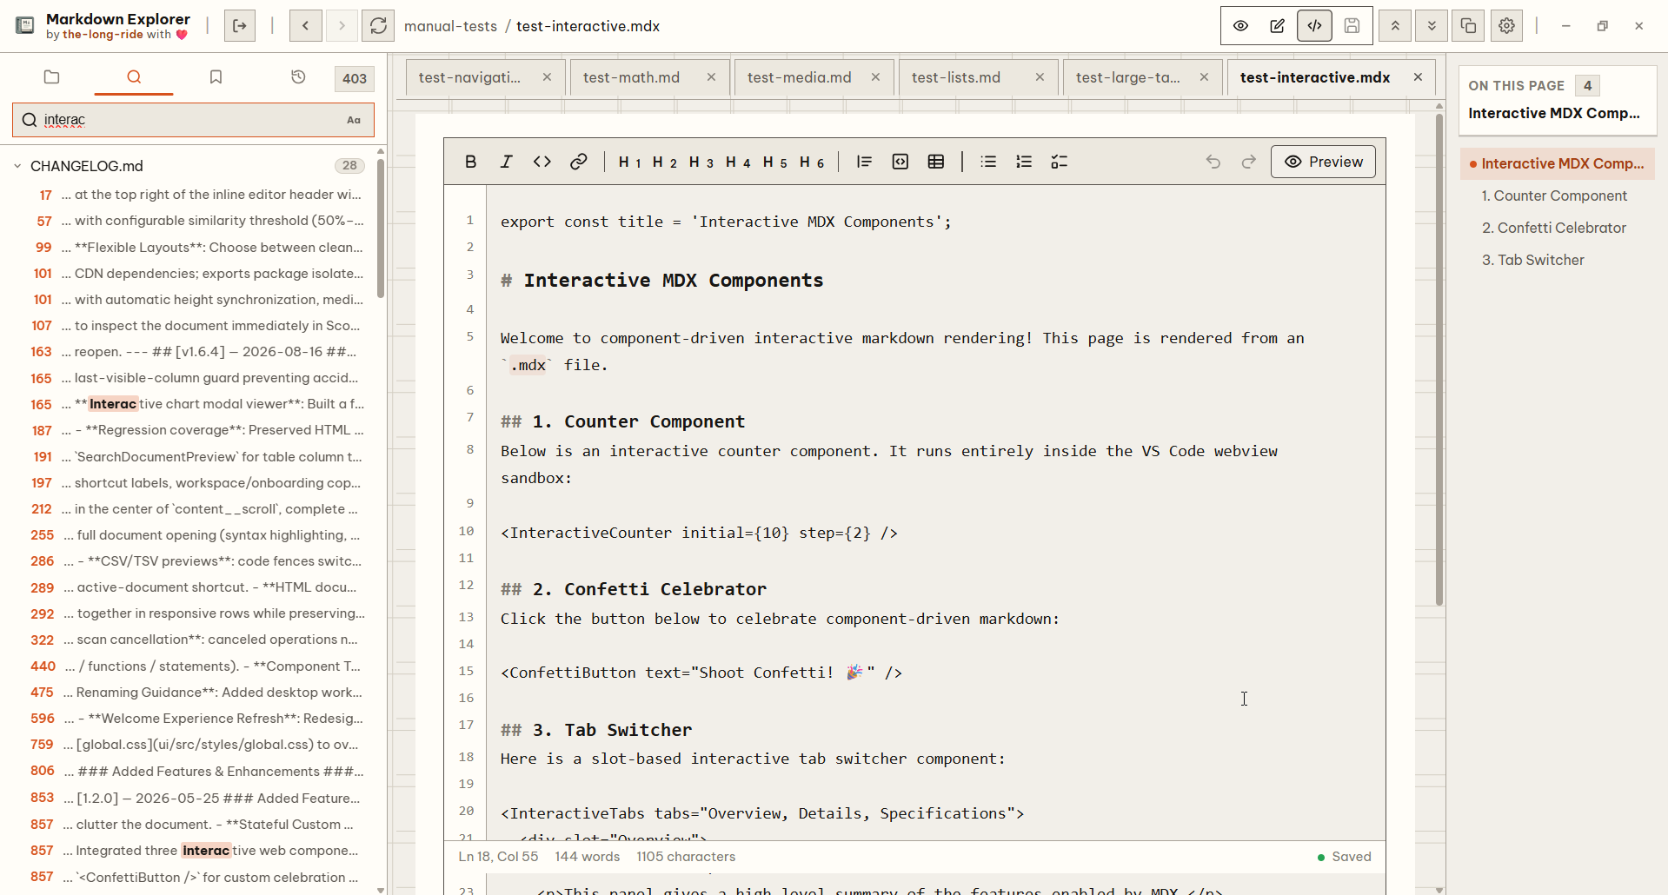1668x895 pixels.
Task: Click the document vertical scrollbar
Action: coord(1439,361)
